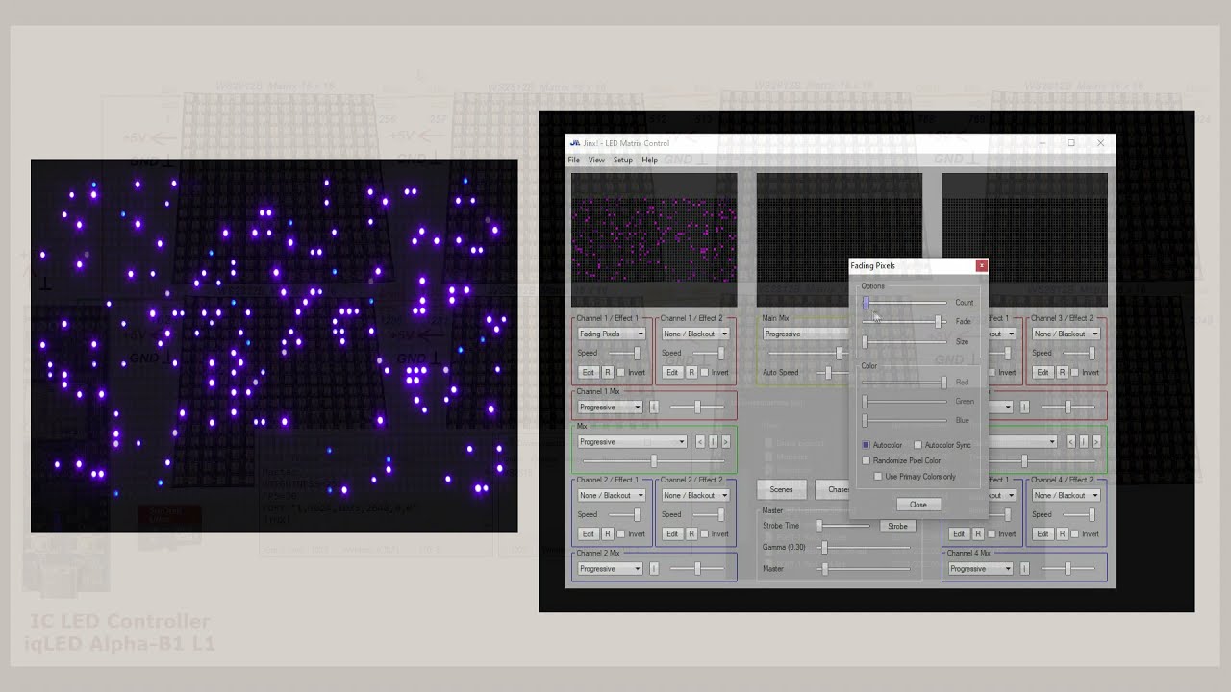Enable the Autocolor Sync checkbox
This screenshot has width=1231, height=692.
click(917, 445)
